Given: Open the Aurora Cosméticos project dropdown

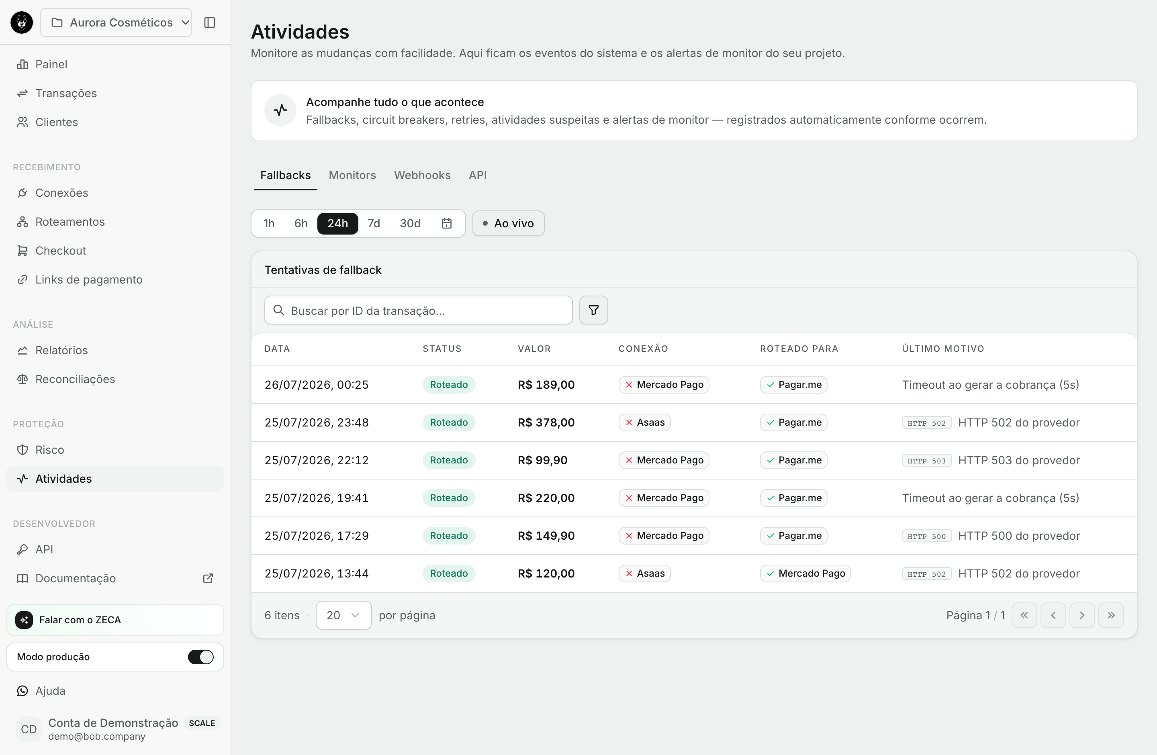Looking at the screenshot, I should (x=116, y=22).
